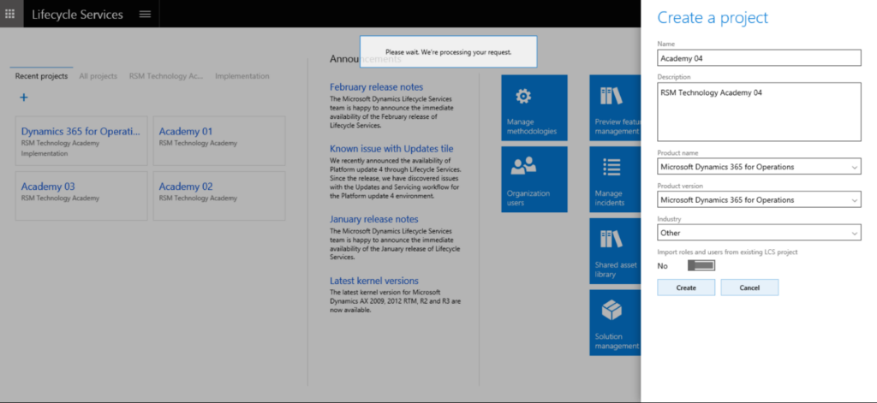Screen dimensions: 877x403
Task: Open the Manage incidents tile
Action: [615, 180]
